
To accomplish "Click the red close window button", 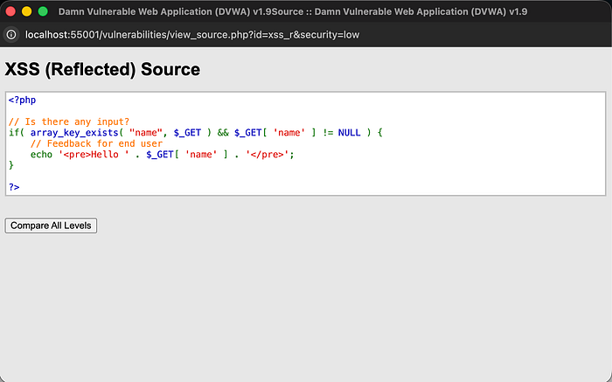I will tap(10, 11).
